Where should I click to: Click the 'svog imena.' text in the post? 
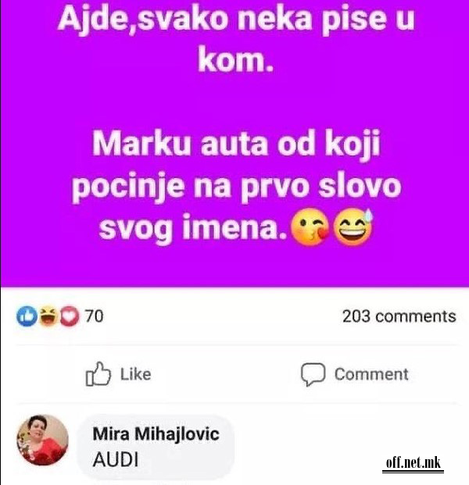tap(193, 228)
